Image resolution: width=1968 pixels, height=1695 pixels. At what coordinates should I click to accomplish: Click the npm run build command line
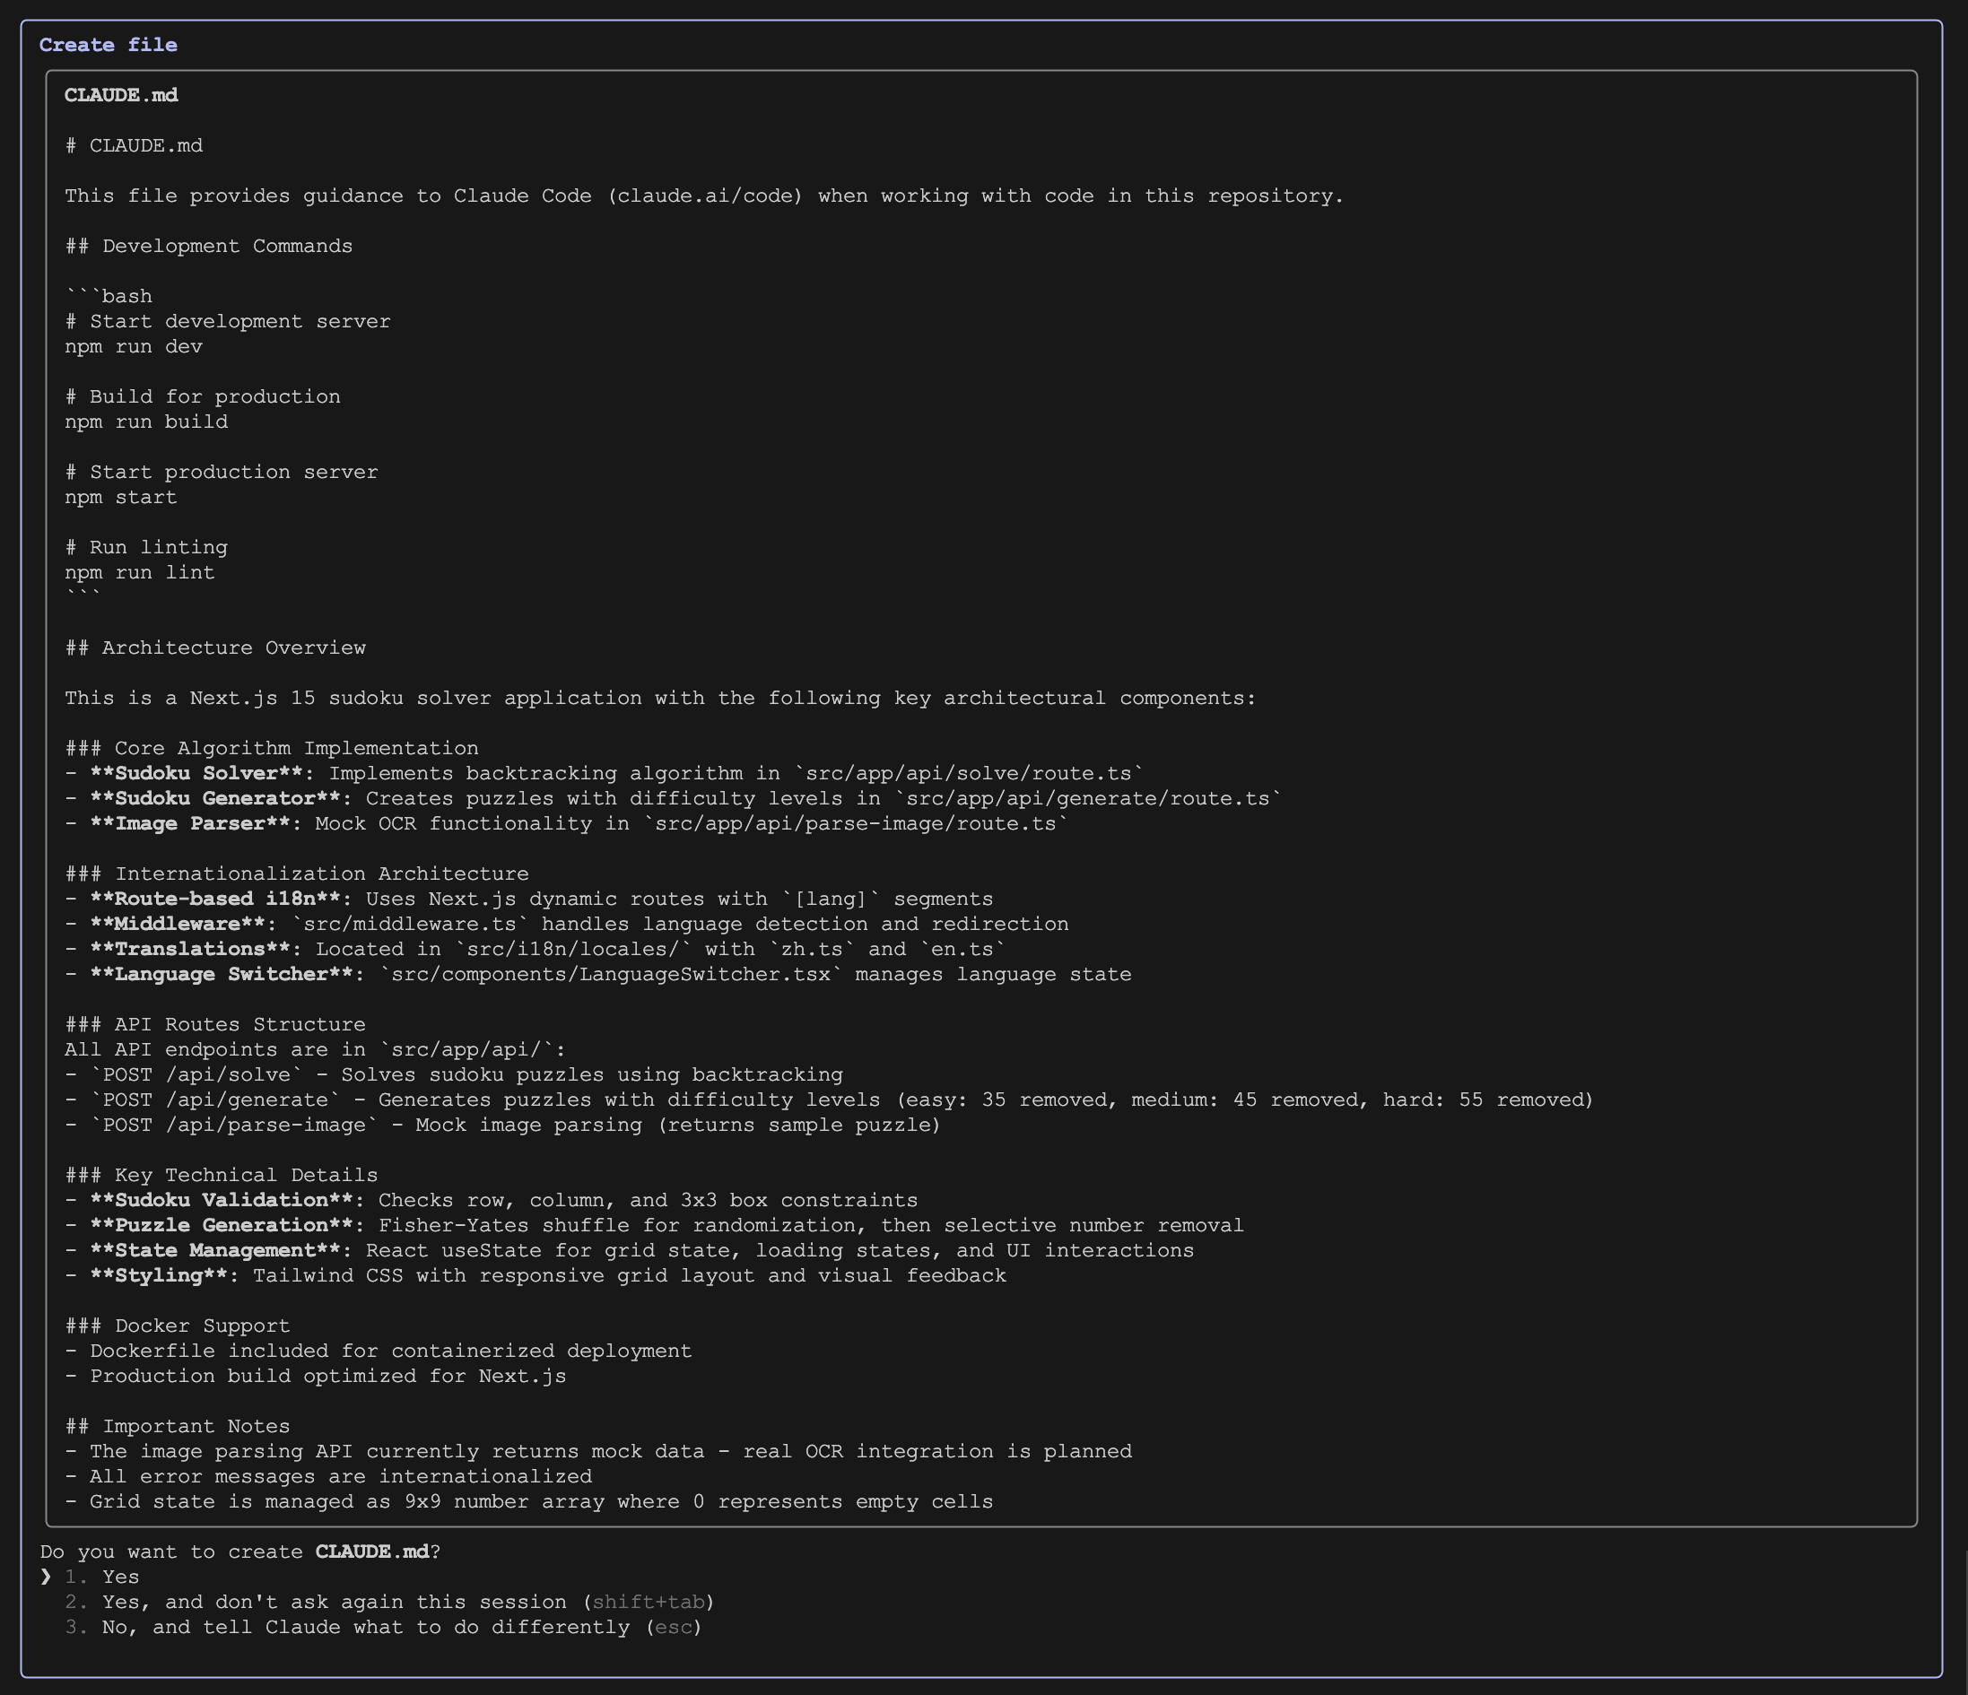pos(146,422)
